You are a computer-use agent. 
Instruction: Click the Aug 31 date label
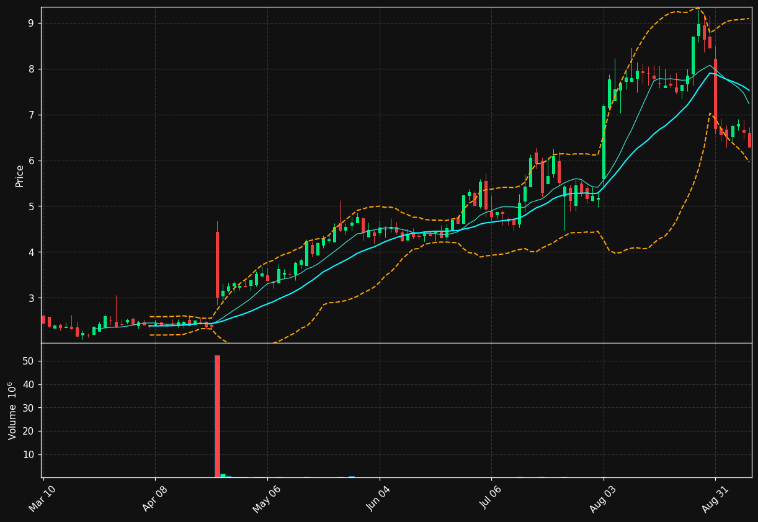715,498
